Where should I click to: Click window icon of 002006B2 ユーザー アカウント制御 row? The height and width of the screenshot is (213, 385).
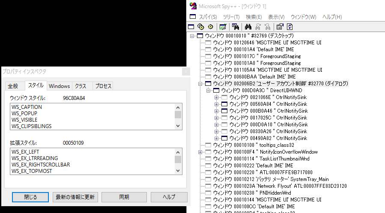(208, 84)
